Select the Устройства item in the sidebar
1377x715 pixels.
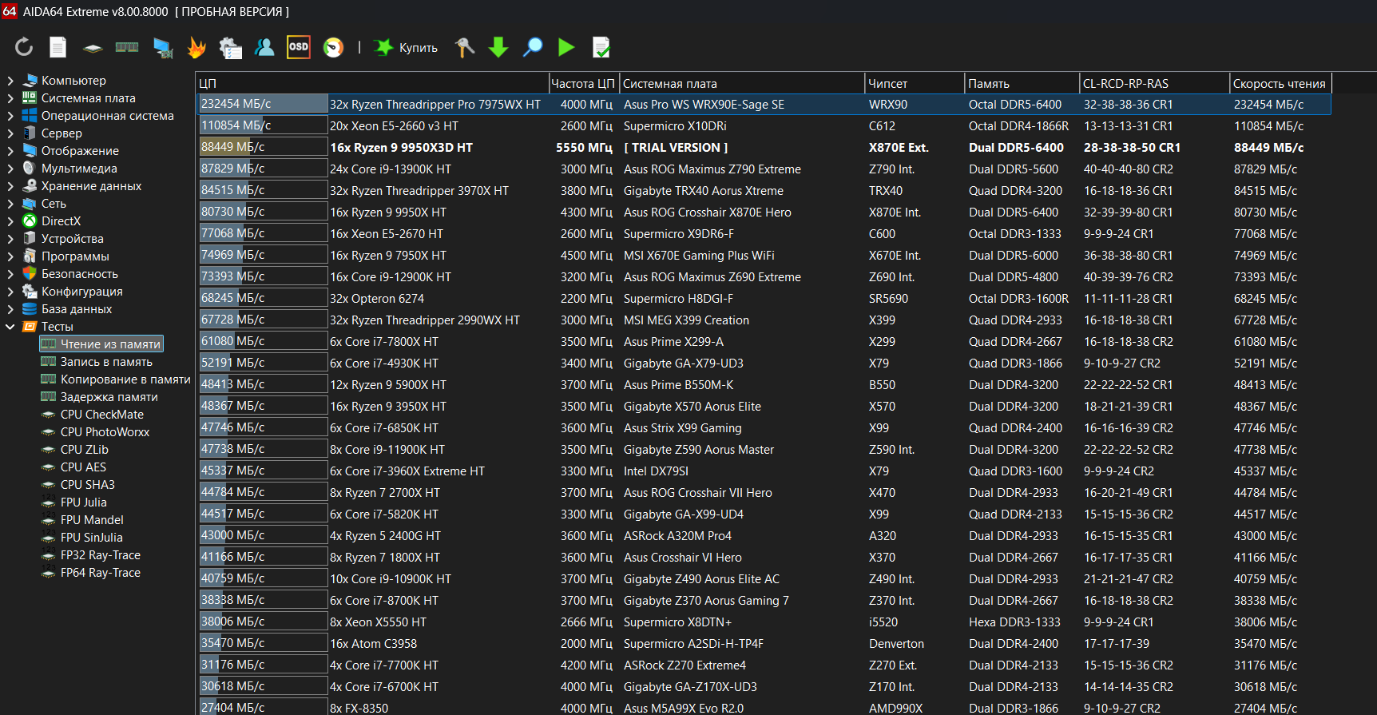(63, 239)
